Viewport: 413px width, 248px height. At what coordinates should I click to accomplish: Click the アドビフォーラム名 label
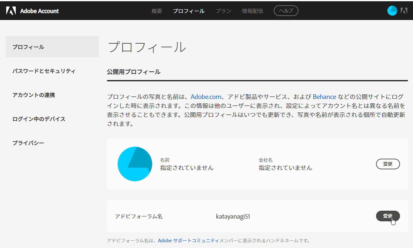coord(139,216)
